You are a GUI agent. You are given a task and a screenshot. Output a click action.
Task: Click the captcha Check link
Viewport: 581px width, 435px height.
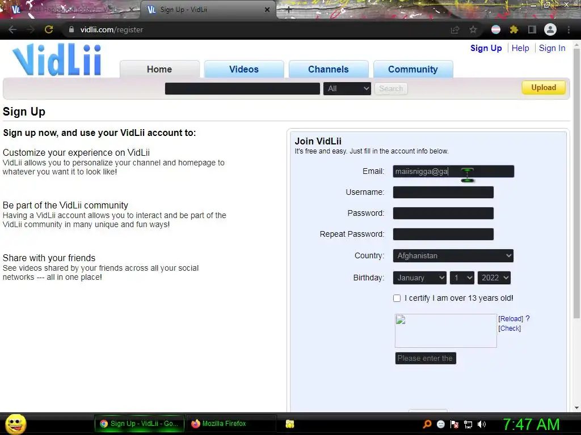[510, 329]
